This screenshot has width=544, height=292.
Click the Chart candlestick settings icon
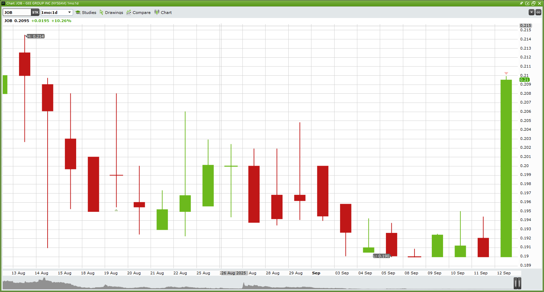click(x=157, y=12)
